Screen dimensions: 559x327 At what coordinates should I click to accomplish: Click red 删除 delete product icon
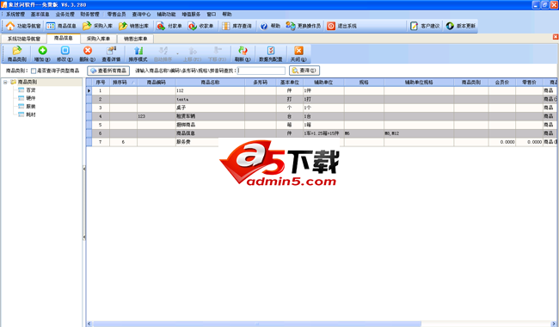(x=88, y=51)
